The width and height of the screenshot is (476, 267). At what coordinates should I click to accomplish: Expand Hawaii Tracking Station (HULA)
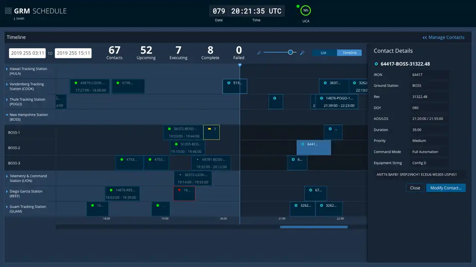pos(7,69)
